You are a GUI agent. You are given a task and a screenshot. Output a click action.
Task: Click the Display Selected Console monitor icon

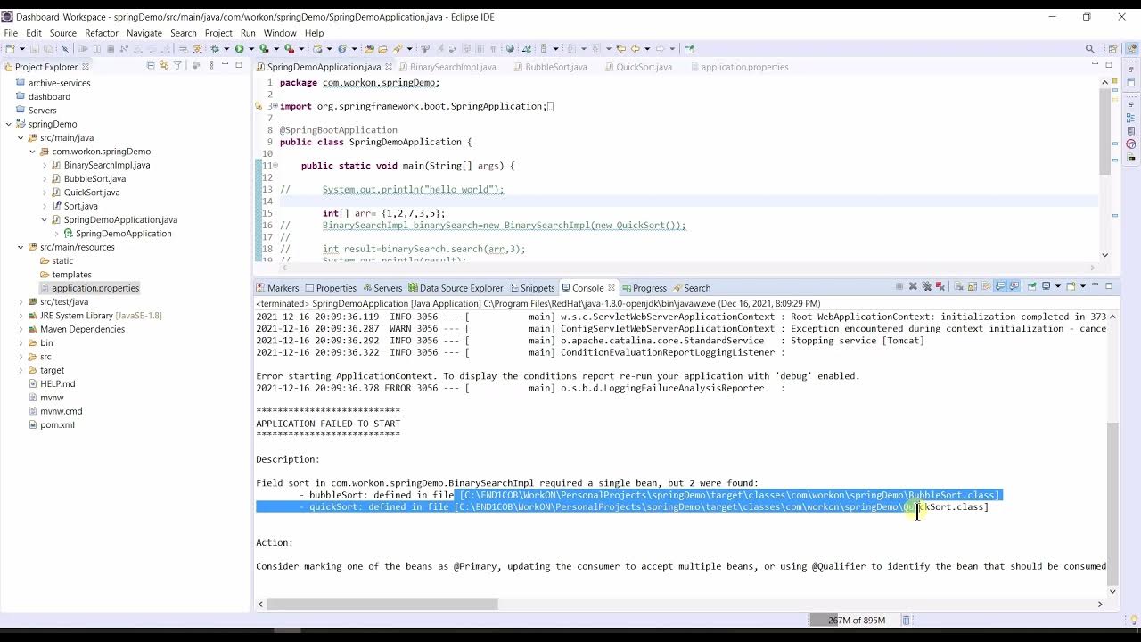click(1046, 287)
